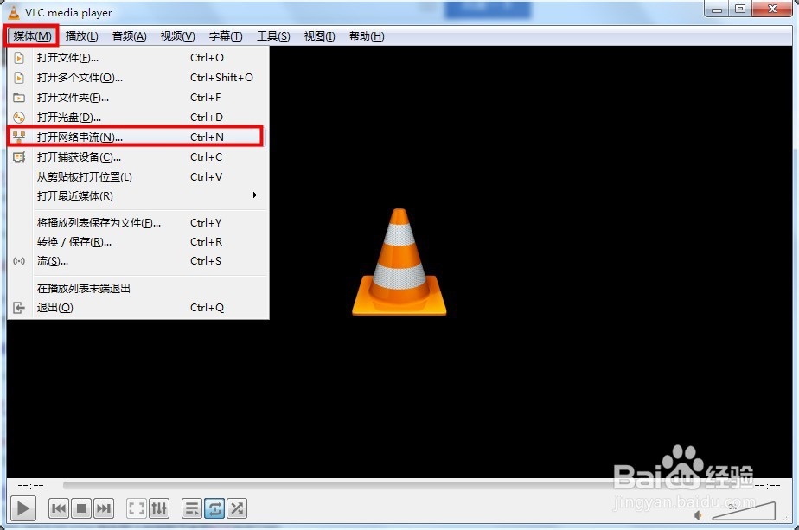799x530 pixels.
Task: Choose 退出(Q) menu entry
Action: pyautogui.click(x=137, y=308)
